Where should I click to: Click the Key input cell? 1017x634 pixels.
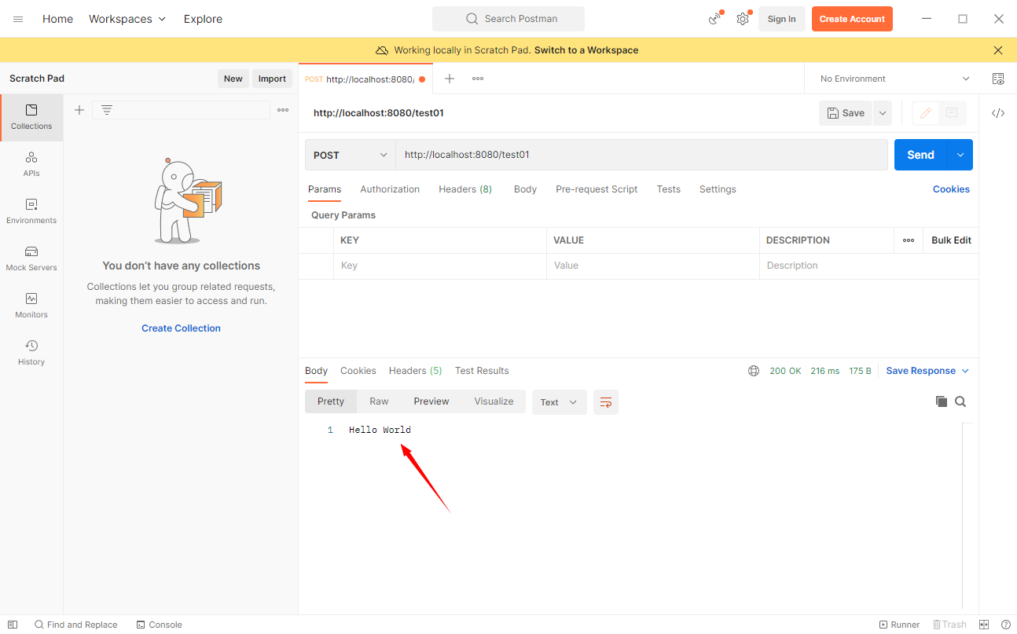click(439, 266)
